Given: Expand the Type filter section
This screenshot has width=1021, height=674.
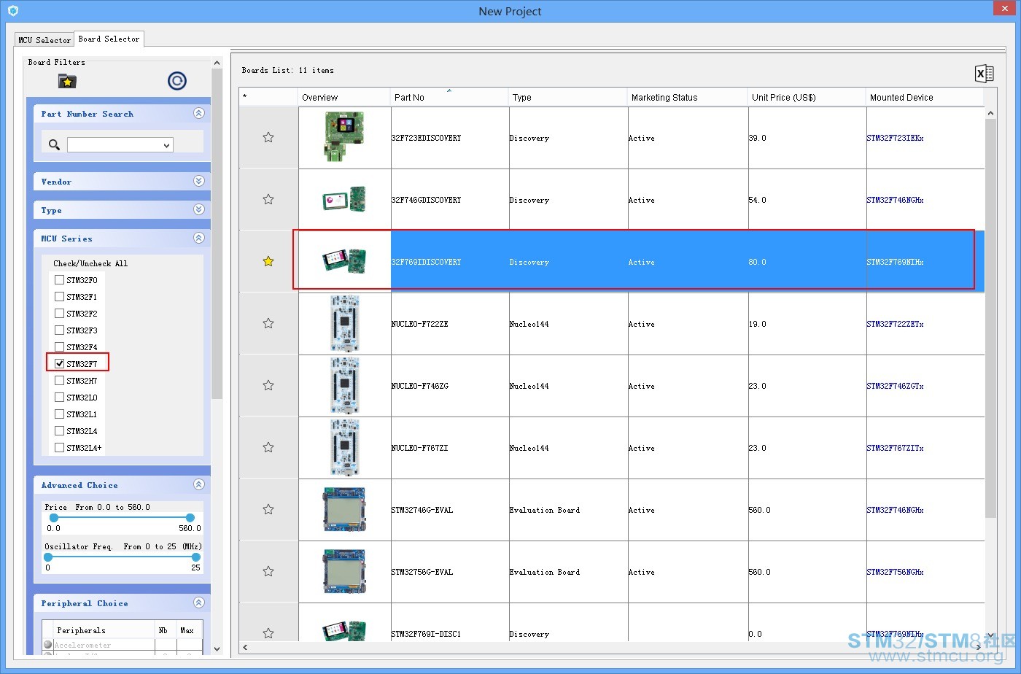Looking at the screenshot, I should tap(198, 209).
